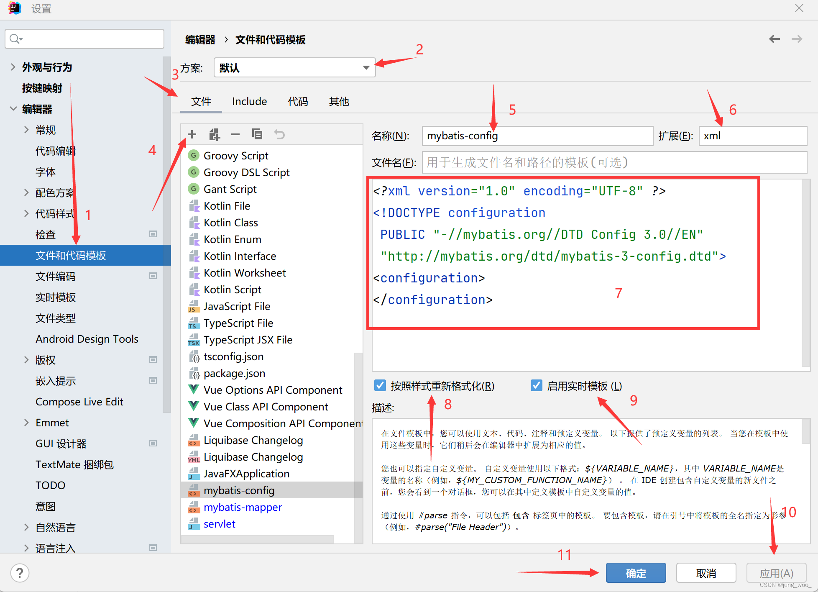Open the 方案 scheme dropdown
This screenshot has width=818, height=592.
365,67
